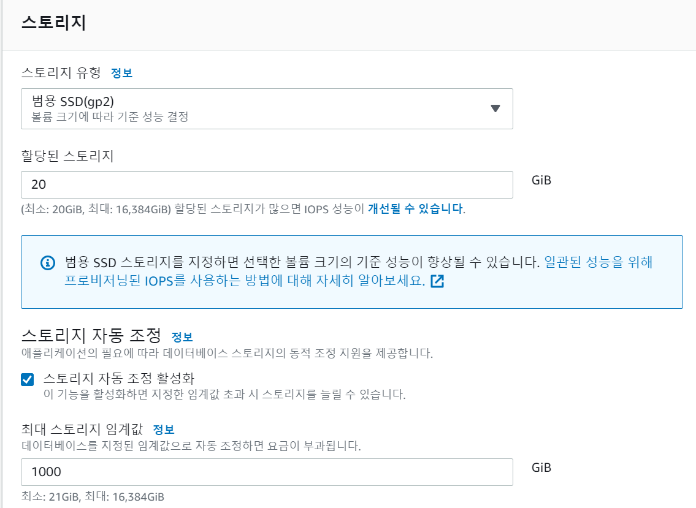The image size is (696, 508).
Task: Click the 스토리지 유형 label text
Action: (61, 73)
